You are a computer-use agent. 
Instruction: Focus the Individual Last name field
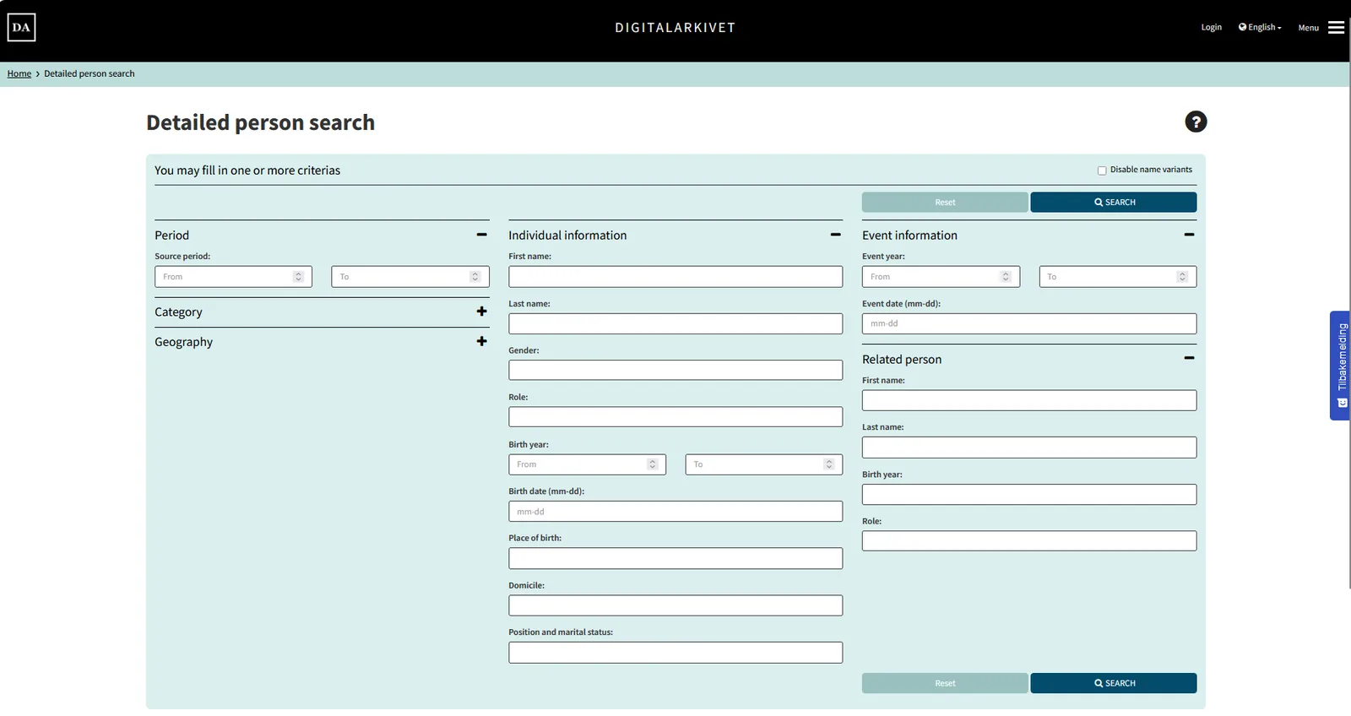coord(675,323)
